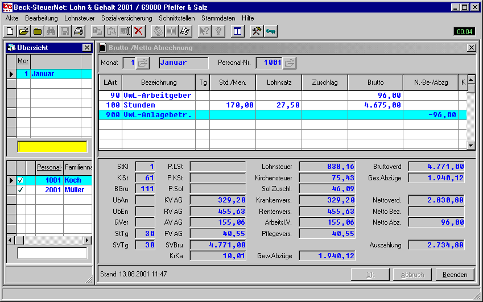The height and width of the screenshot is (302, 483).
Task: Open the Akte menu
Action: pos(12,18)
